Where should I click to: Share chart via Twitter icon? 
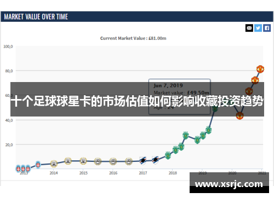tap(258, 28)
